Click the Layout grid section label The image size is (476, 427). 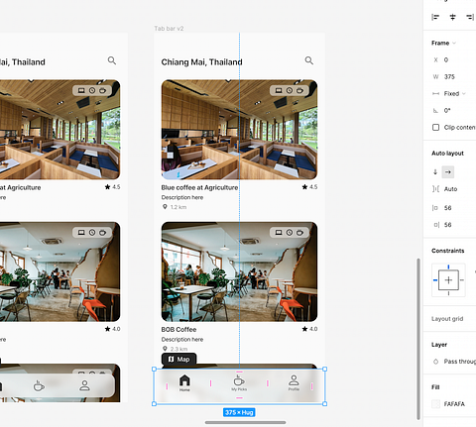click(x=447, y=319)
